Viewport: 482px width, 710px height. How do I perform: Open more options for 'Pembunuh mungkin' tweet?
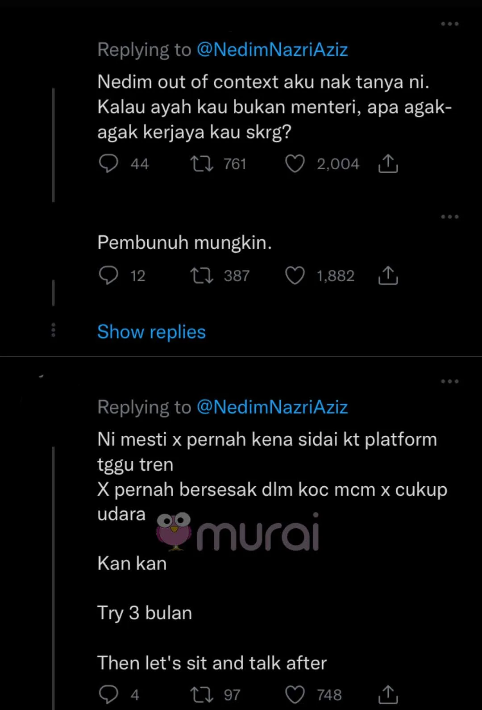(x=449, y=217)
